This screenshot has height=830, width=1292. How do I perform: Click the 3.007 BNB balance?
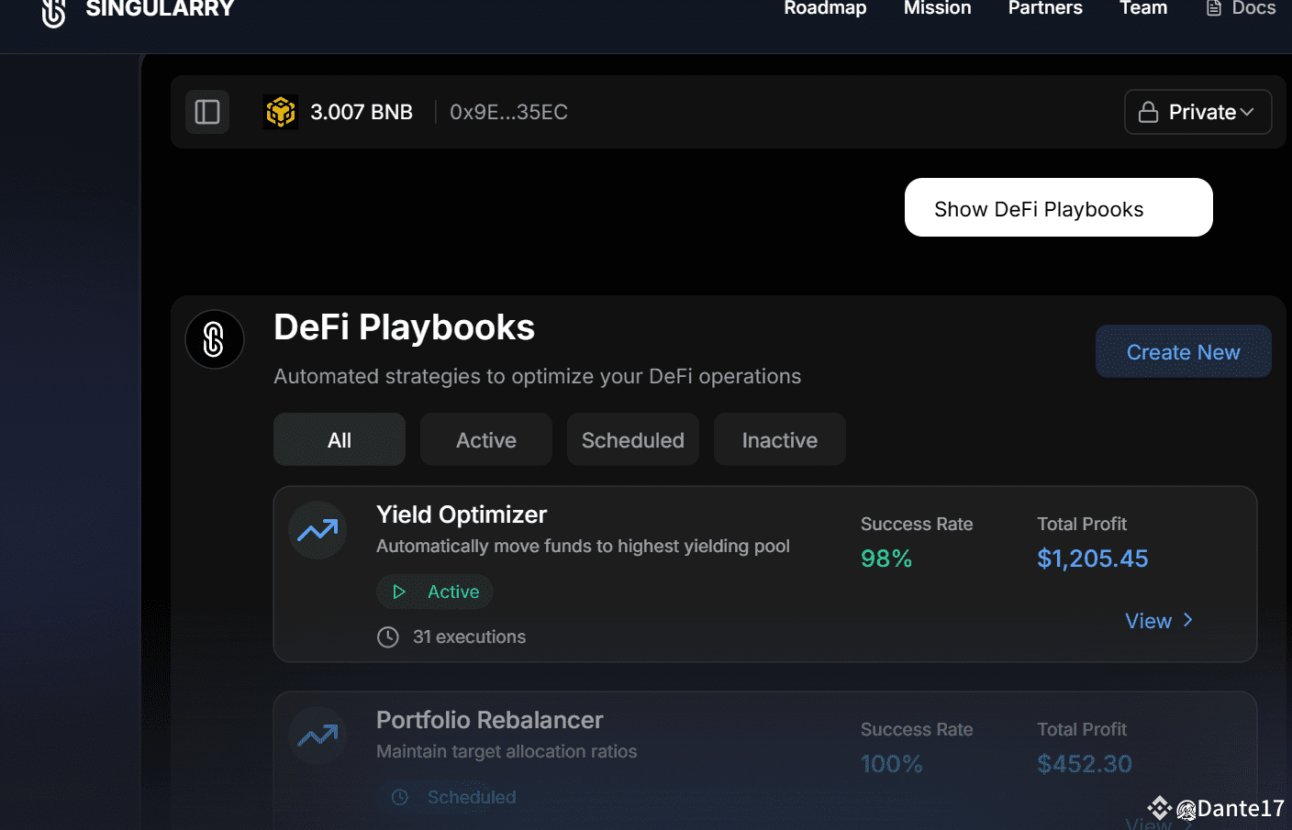point(362,112)
